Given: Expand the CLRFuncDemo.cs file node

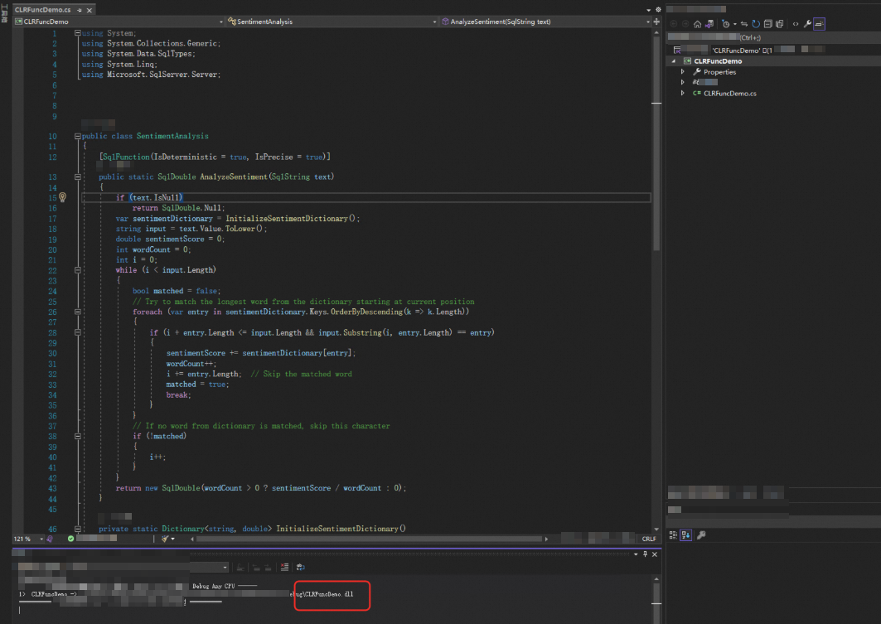Looking at the screenshot, I should (683, 94).
